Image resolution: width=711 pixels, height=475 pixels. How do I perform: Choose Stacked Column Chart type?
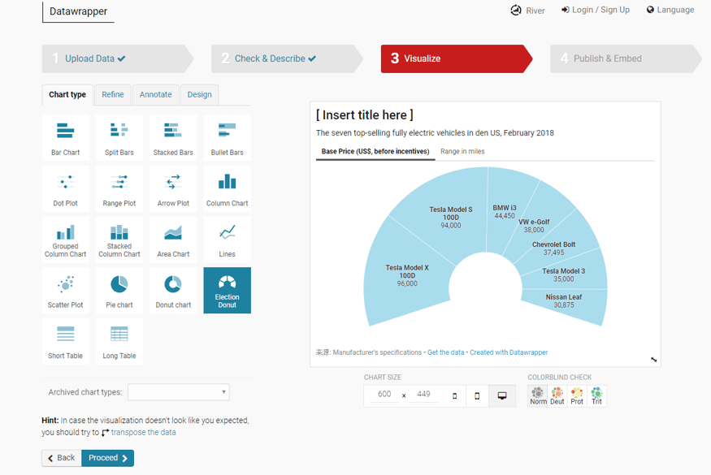coord(119,240)
